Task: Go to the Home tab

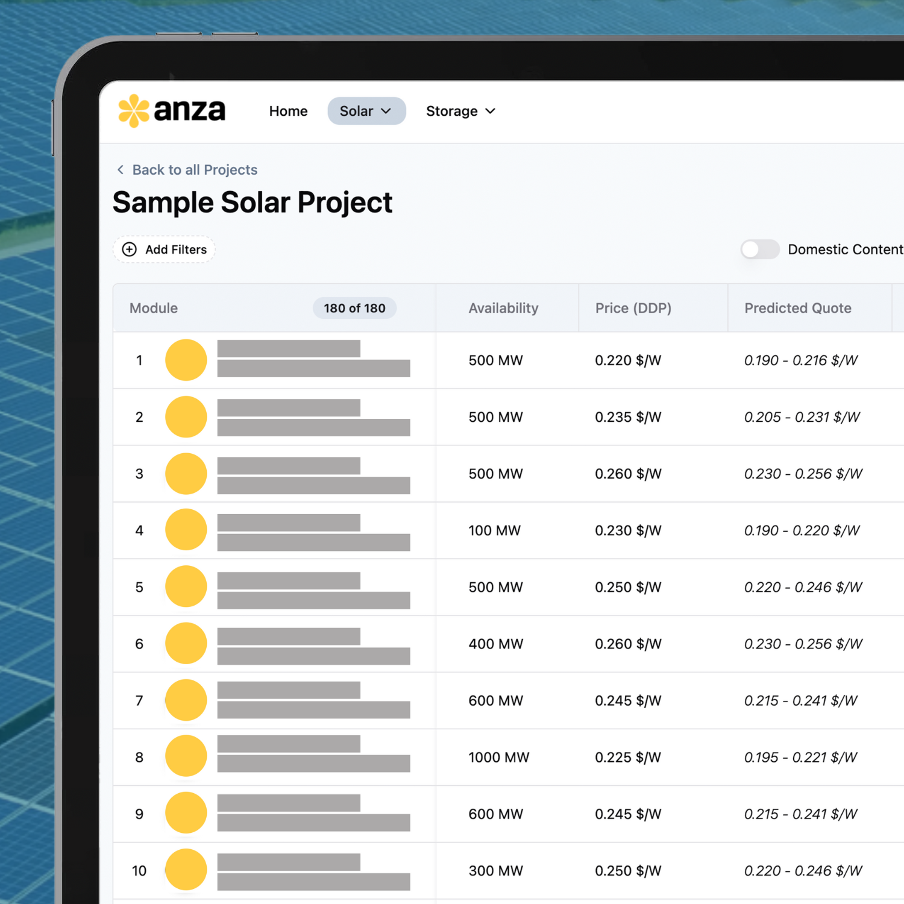Action: point(288,111)
